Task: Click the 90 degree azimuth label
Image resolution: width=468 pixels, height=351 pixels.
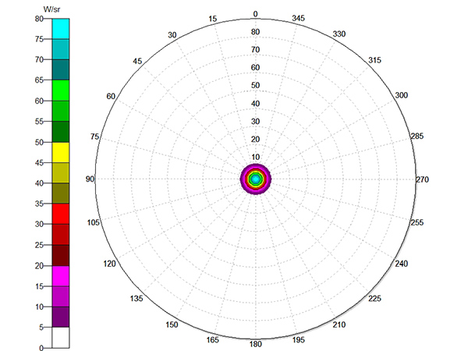Action: pos(90,179)
